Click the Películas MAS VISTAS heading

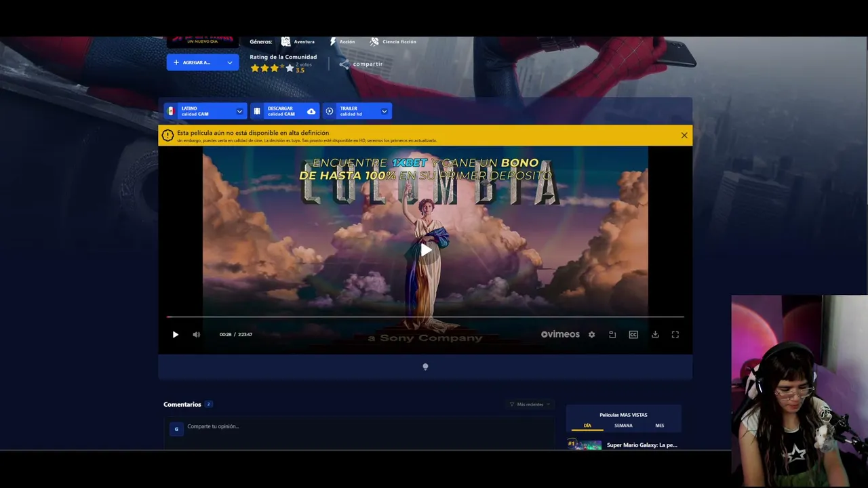coord(623,415)
